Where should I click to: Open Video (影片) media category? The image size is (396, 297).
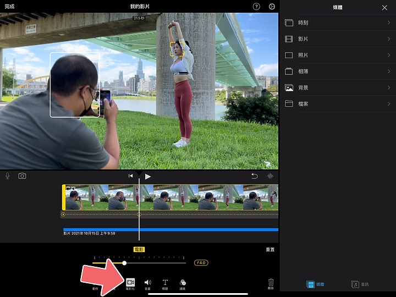point(338,39)
